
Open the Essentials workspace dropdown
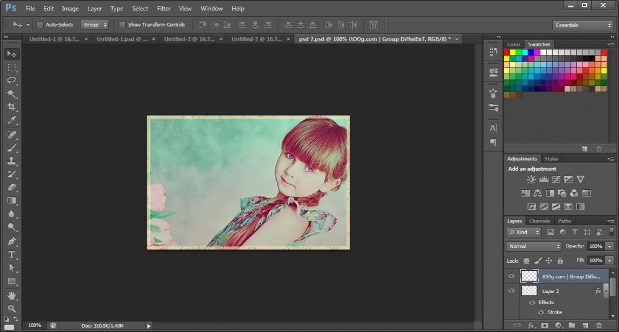coord(582,25)
